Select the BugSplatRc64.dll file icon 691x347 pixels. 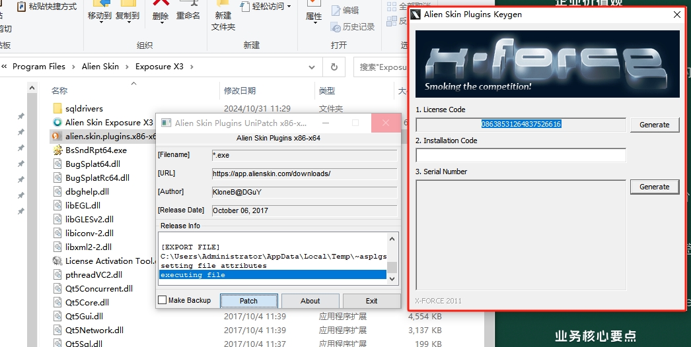click(x=57, y=178)
